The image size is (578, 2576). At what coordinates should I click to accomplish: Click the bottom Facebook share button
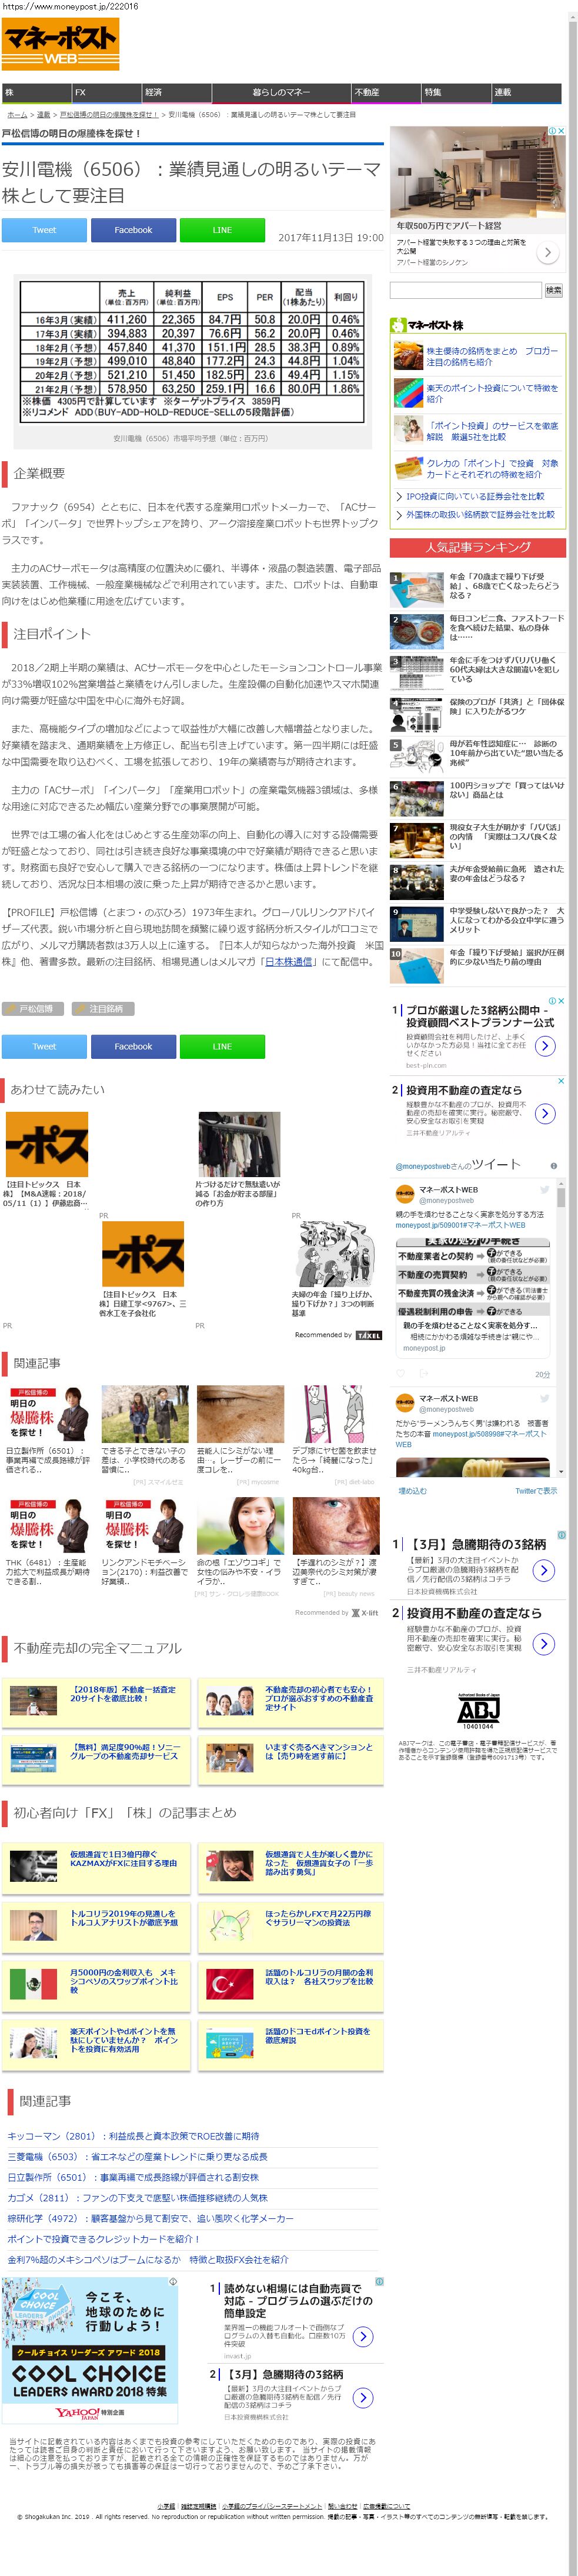pos(133,1047)
